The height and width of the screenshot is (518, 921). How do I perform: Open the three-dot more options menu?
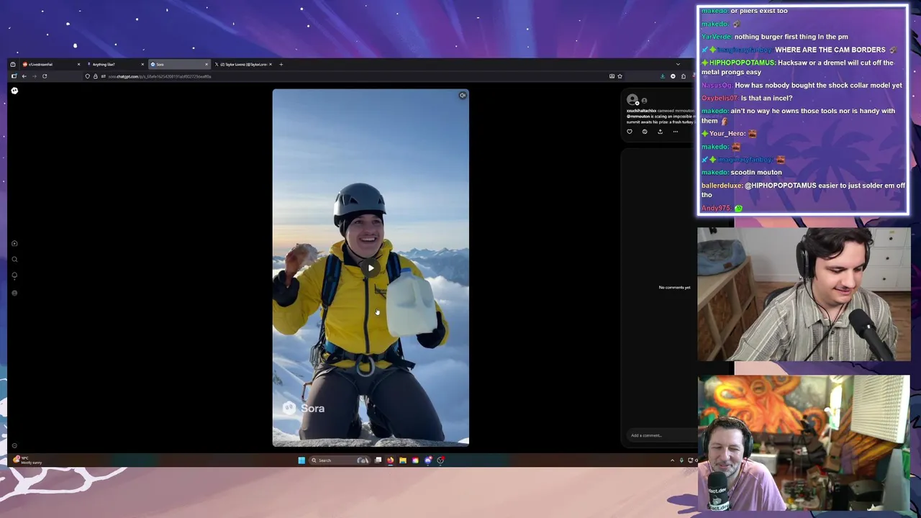676,132
